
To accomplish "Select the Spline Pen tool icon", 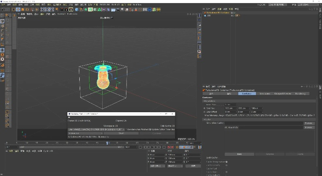I will click(81, 9).
